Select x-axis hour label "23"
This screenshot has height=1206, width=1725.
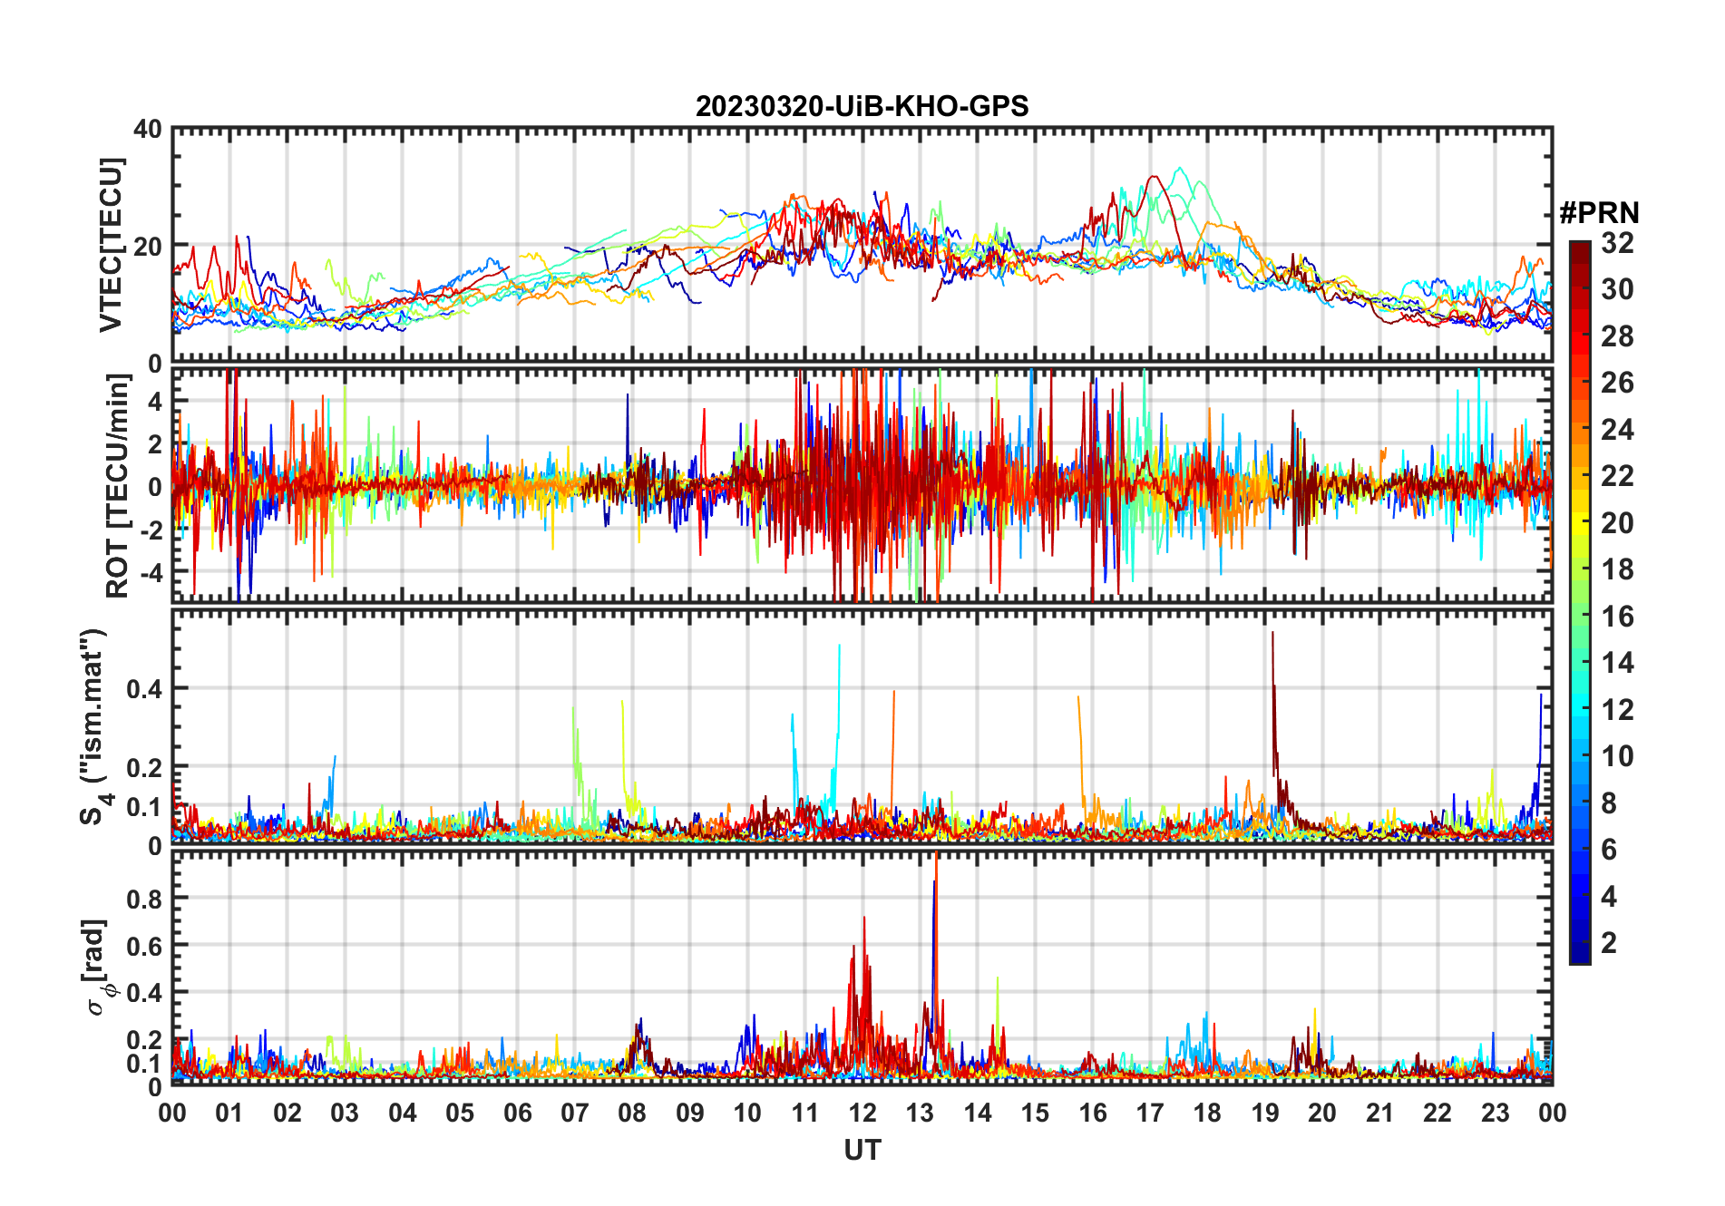click(1495, 1113)
